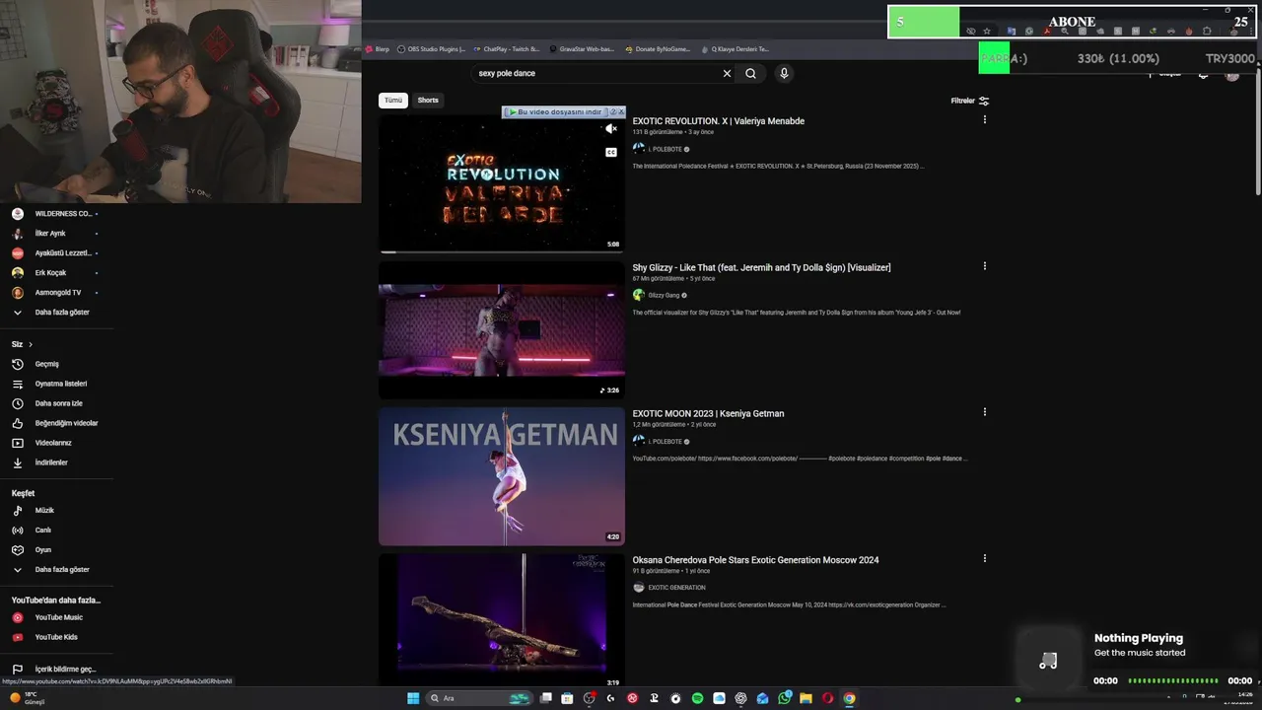The height and width of the screenshot is (710, 1262).
Task: Open İlker Aynık subscription channel
Action: [49, 234]
